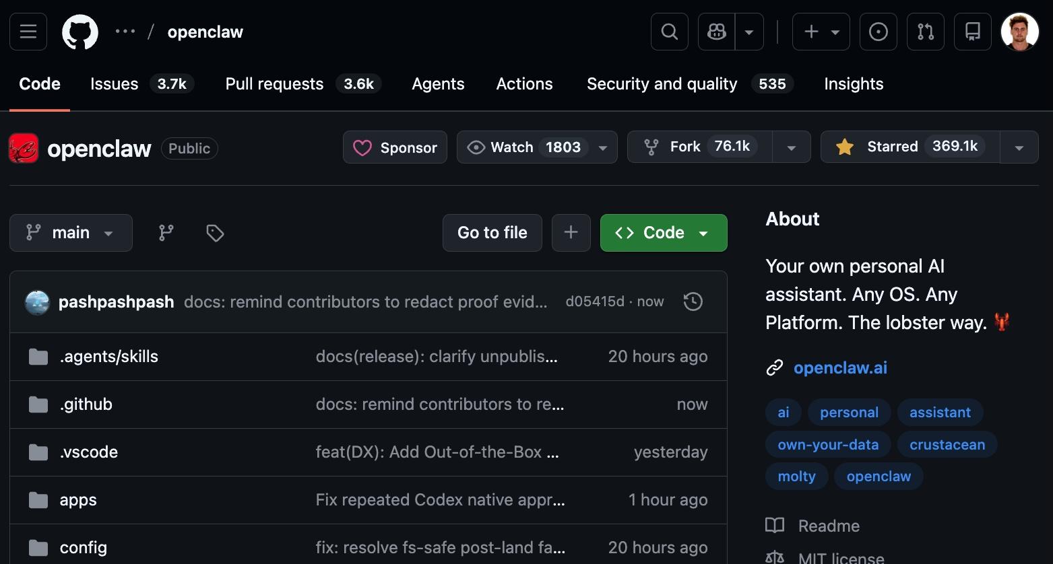The image size is (1053, 564).
Task: Click the .github folder icon
Action: pos(38,404)
